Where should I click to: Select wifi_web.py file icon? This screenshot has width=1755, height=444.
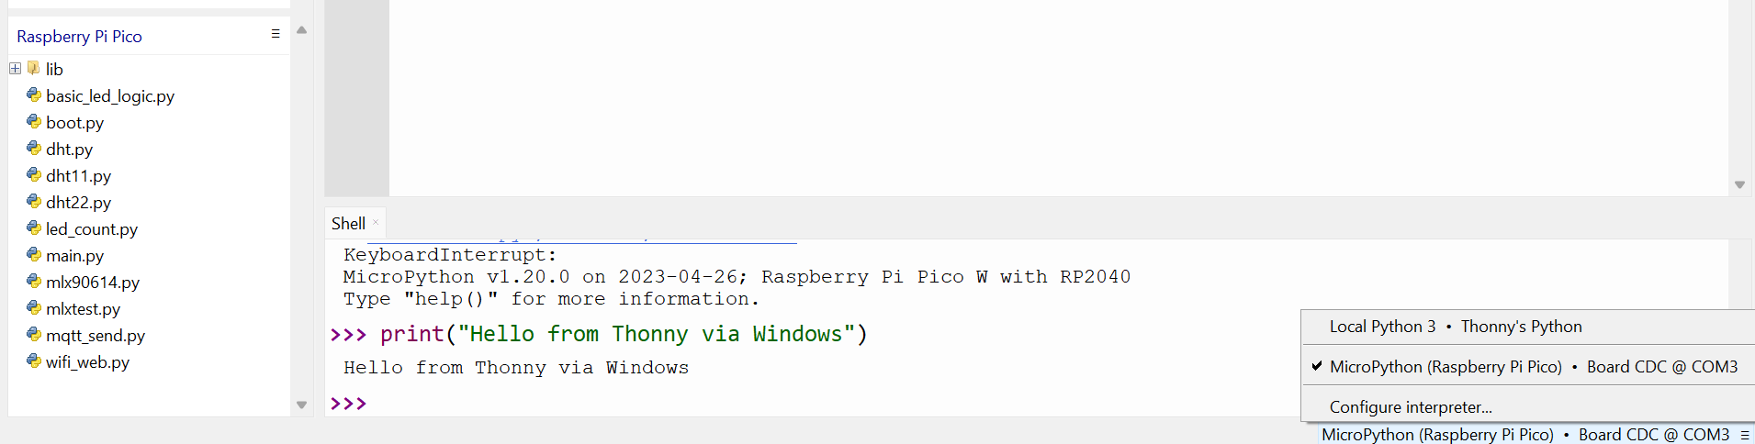point(34,361)
